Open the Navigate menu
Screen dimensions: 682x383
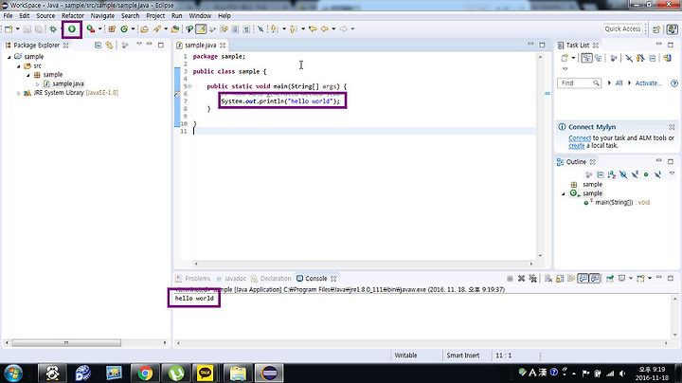[x=102, y=16]
